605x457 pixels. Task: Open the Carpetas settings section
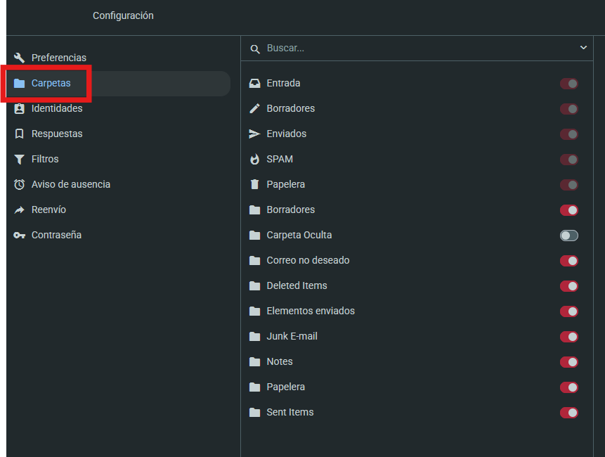[x=51, y=83]
